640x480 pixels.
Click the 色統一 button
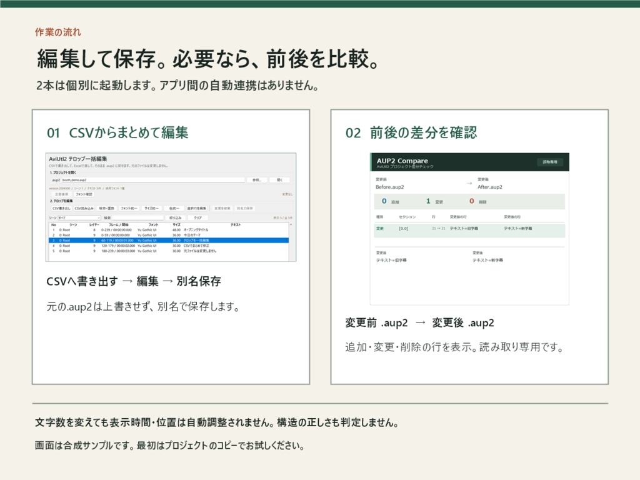174,208
